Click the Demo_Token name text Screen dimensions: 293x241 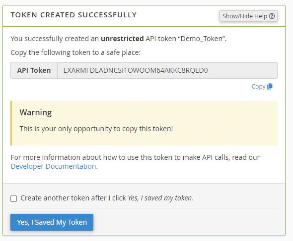(202, 39)
